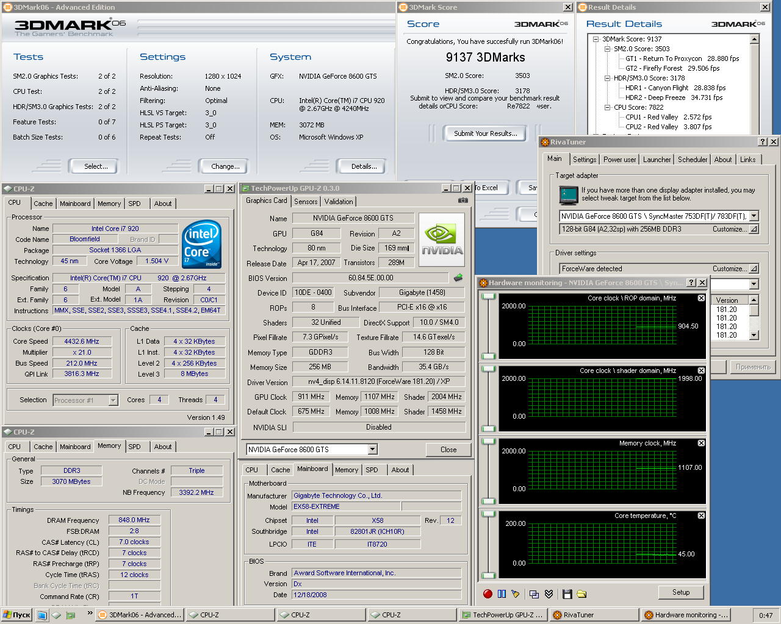781x624 pixels.
Task: Save monitoring log with the floppy disk icon
Action: tap(567, 594)
